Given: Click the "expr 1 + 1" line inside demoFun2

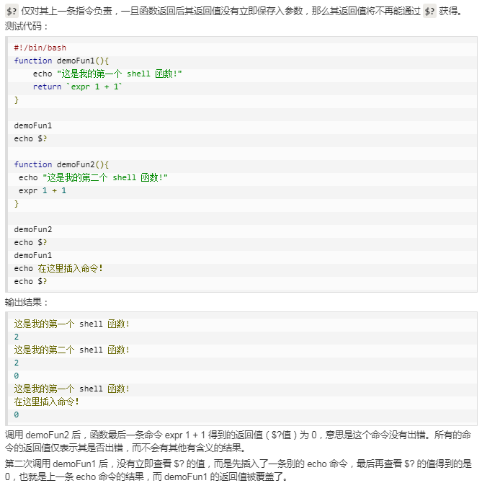Looking at the screenshot, I should coord(43,190).
